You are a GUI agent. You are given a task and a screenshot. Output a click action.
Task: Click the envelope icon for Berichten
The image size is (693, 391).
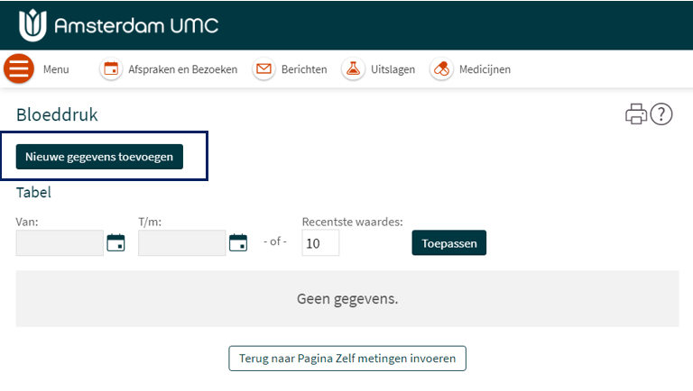click(263, 69)
